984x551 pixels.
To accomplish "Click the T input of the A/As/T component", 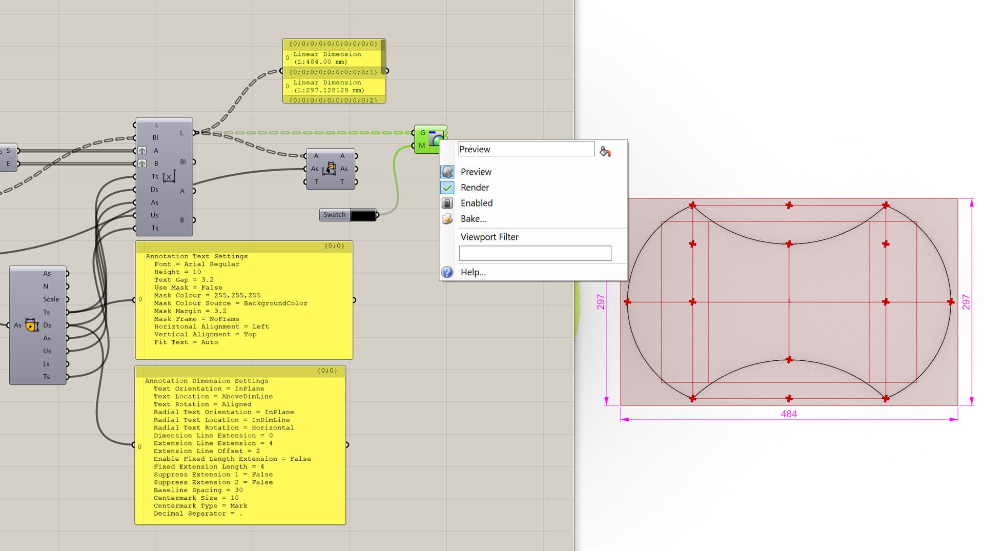I will (x=317, y=181).
